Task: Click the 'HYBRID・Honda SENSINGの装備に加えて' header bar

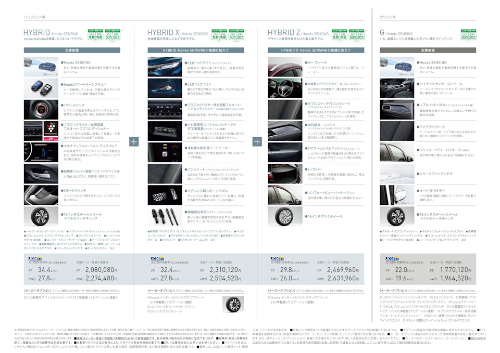Action: 196,50
